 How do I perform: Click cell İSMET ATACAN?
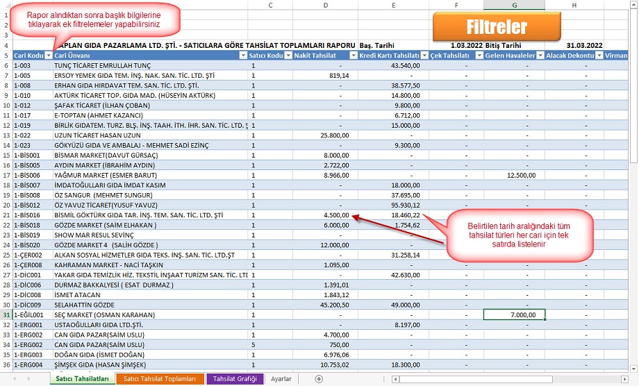click(x=151, y=295)
